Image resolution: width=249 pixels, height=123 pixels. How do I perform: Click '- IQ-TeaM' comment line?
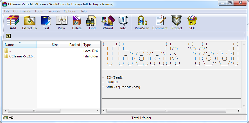[112, 78]
